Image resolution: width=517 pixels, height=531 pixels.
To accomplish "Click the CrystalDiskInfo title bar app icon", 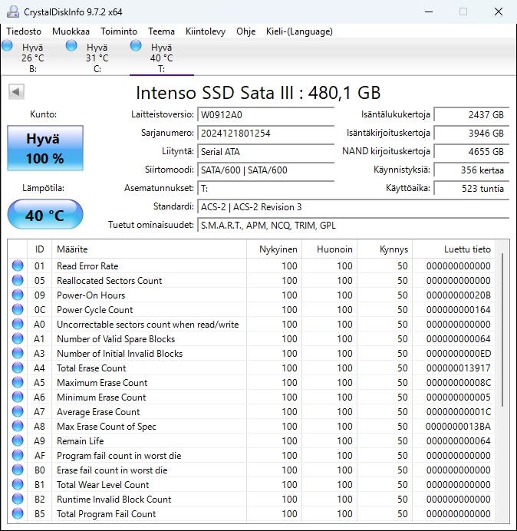I will coord(13,12).
